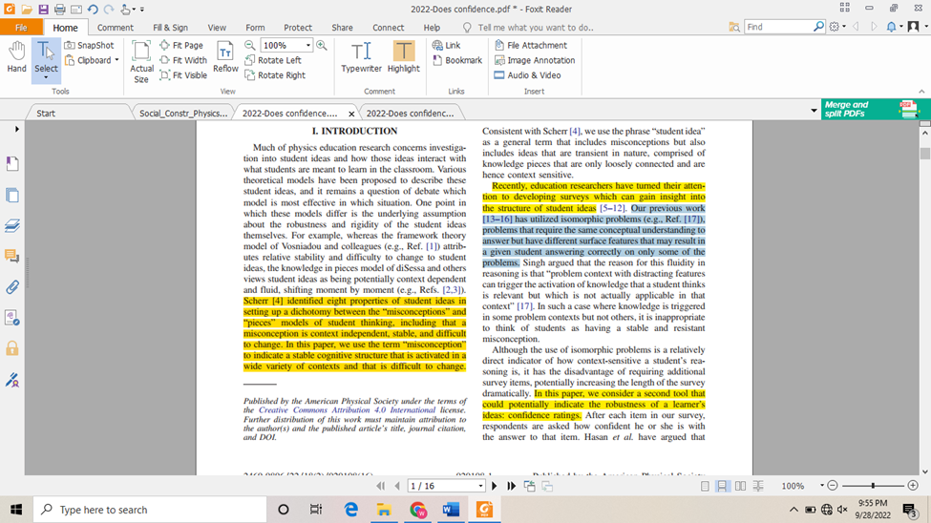Open the Security lock side panel

(11, 348)
